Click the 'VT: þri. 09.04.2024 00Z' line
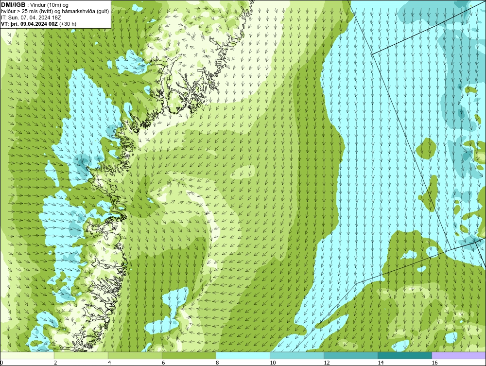Image resolution: width=486 pixels, height=366 pixels. 30,23
